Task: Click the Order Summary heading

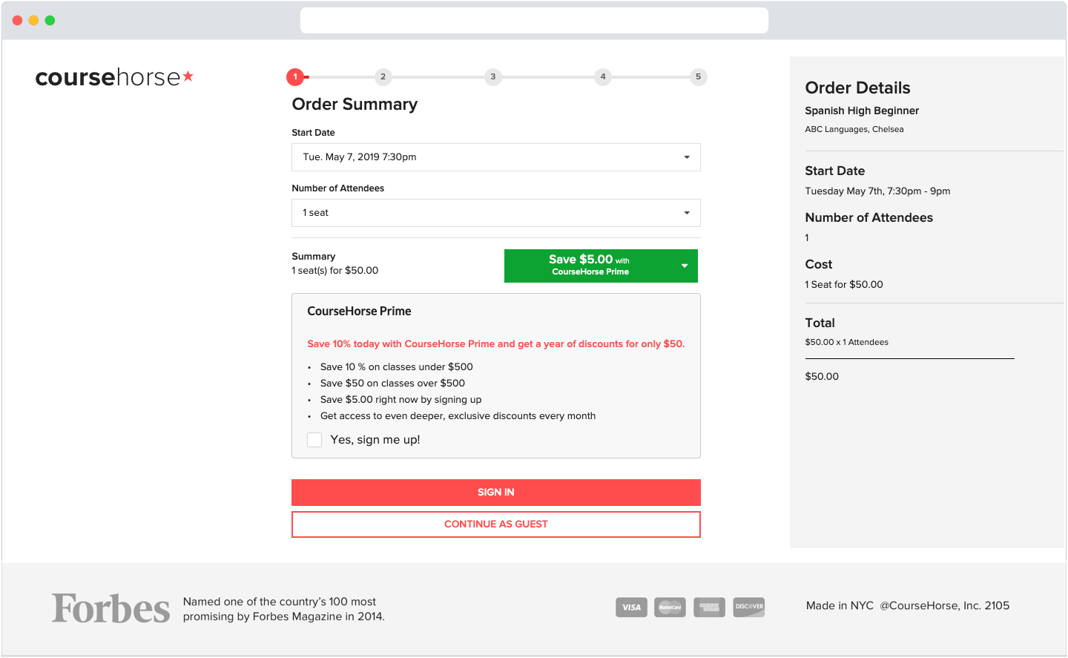Action: tap(355, 104)
